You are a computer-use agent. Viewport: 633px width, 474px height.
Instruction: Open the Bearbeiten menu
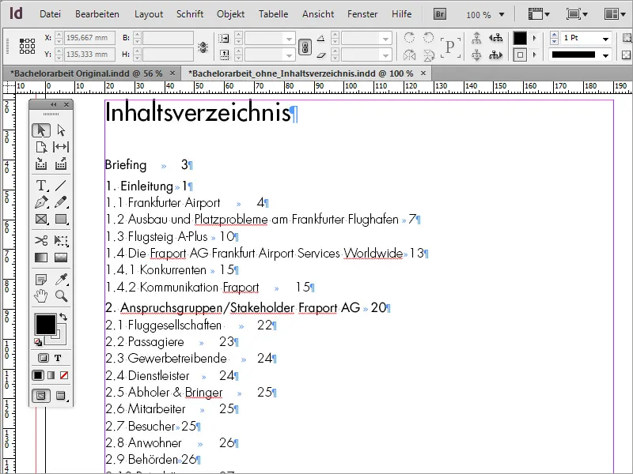pos(97,14)
